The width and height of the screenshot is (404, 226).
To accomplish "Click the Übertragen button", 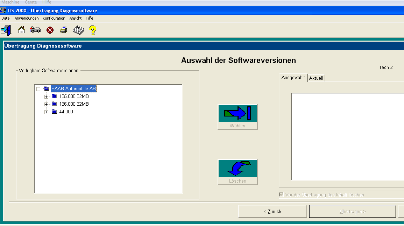I will click(x=353, y=211).
